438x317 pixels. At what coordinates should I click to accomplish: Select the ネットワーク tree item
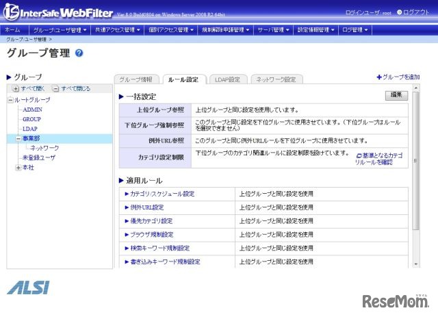click(x=44, y=148)
